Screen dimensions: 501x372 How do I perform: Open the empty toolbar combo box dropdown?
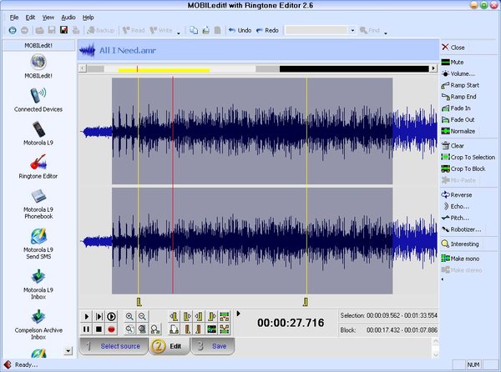(x=352, y=30)
